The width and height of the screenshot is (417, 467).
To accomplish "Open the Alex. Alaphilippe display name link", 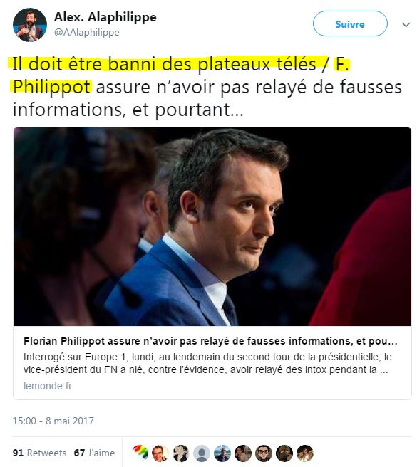I will 105,17.
